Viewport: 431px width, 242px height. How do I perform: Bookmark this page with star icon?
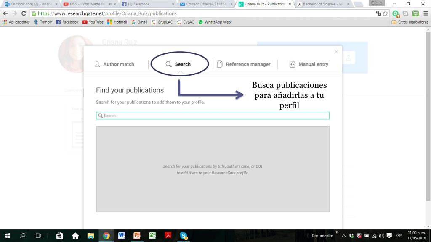386,13
